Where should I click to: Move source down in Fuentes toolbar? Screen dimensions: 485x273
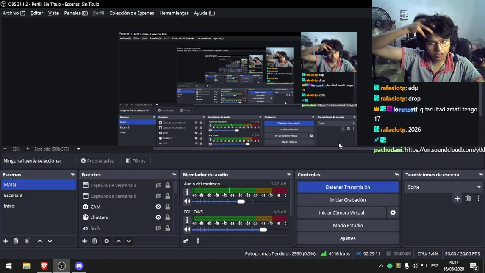(128, 241)
